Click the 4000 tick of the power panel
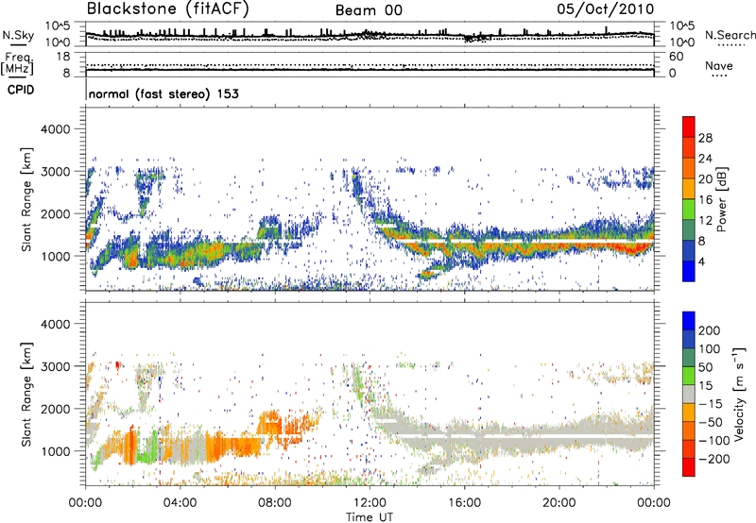This screenshot has width=756, height=523. (56, 129)
